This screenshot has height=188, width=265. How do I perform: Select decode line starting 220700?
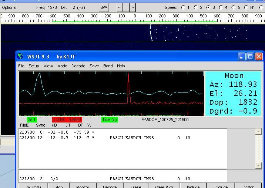57,132
